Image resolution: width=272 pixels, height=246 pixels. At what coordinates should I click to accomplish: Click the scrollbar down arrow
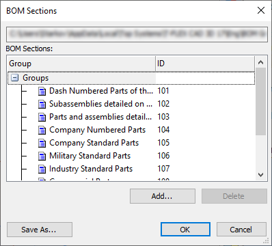pos(261,175)
